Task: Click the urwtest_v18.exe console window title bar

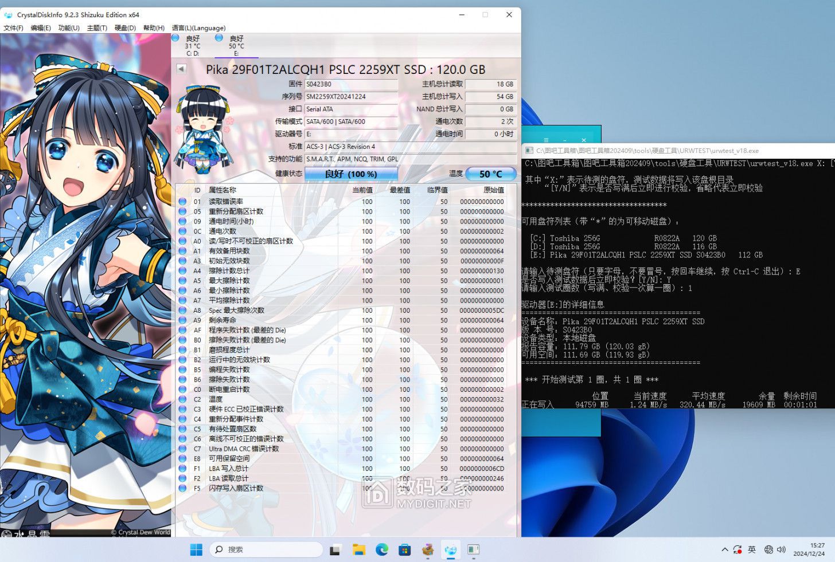Action: click(x=678, y=151)
